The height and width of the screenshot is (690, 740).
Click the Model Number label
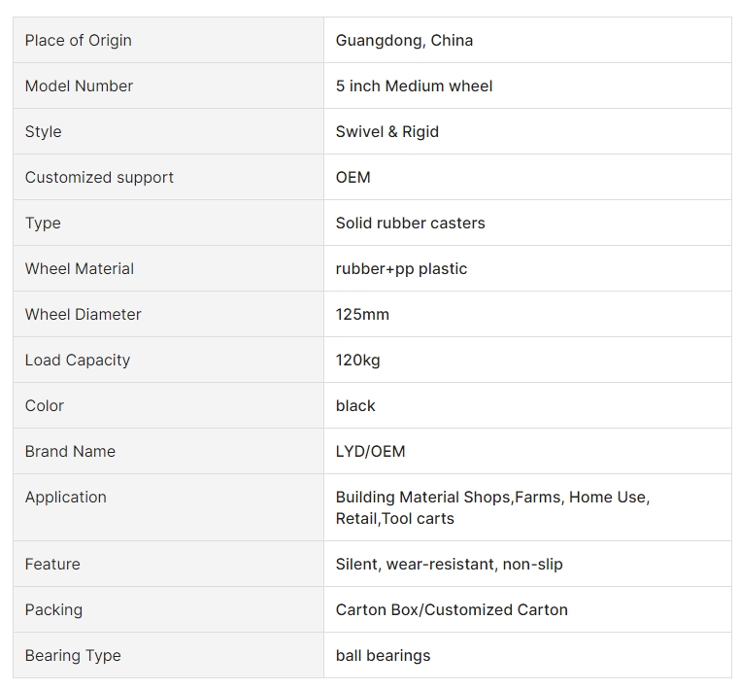tap(79, 86)
